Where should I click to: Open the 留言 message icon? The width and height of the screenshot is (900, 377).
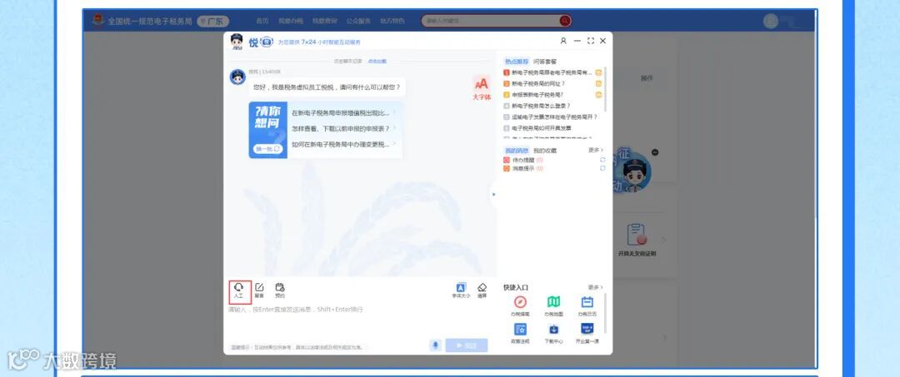tap(259, 291)
